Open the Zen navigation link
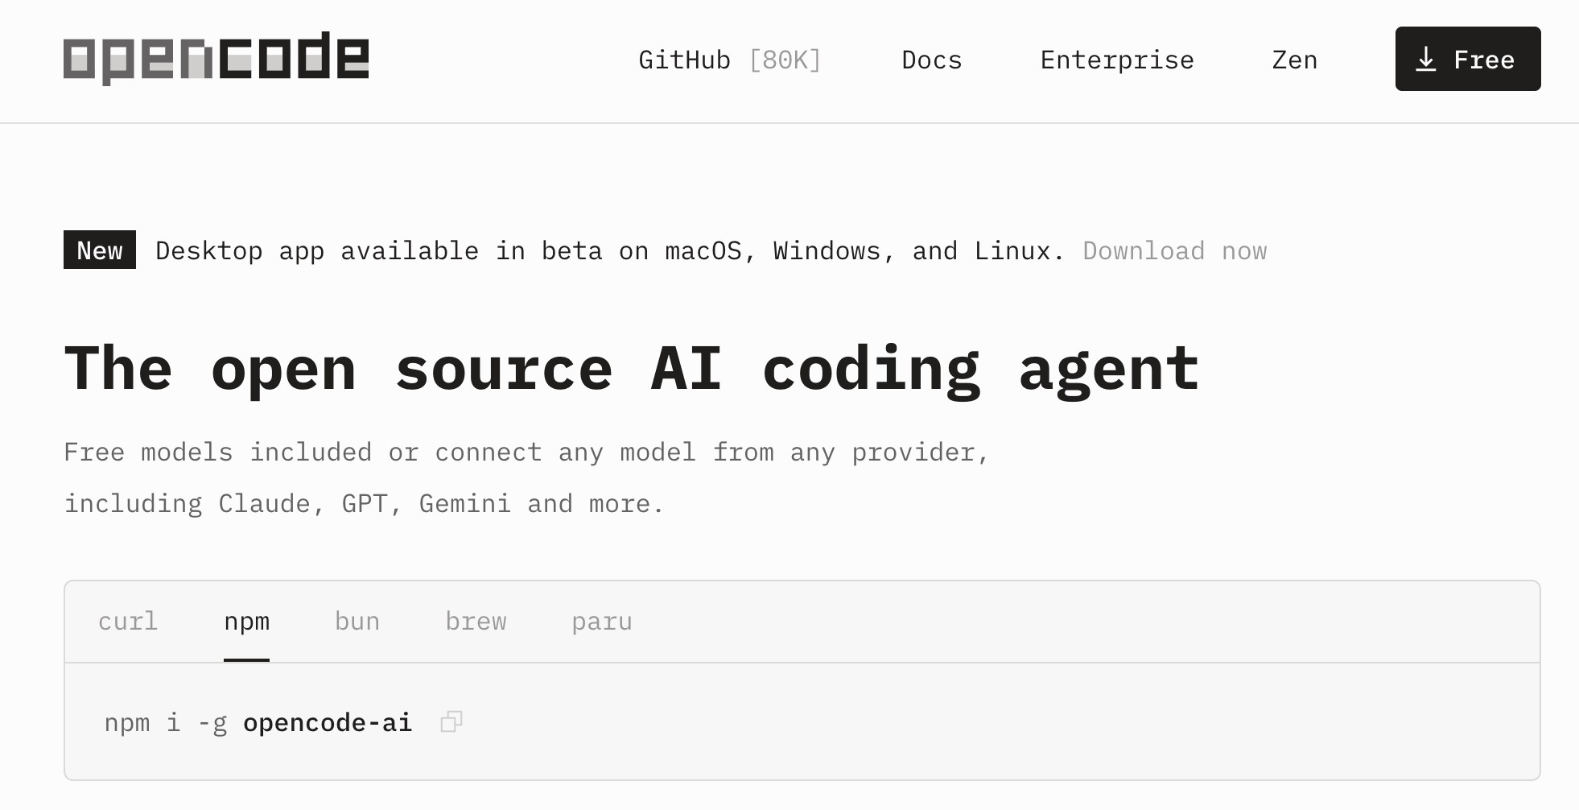Screen dimensions: 1579x810 [1294, 60]
